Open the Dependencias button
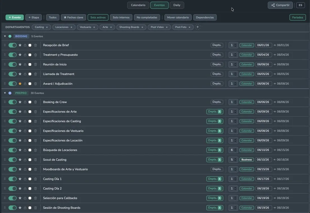 pyautogui.click(x=205, y=17)
